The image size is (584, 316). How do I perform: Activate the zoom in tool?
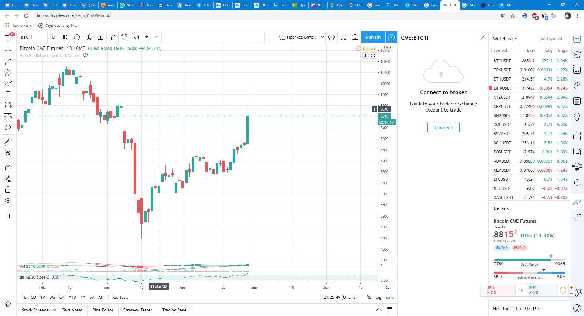[x=8, y=153]
